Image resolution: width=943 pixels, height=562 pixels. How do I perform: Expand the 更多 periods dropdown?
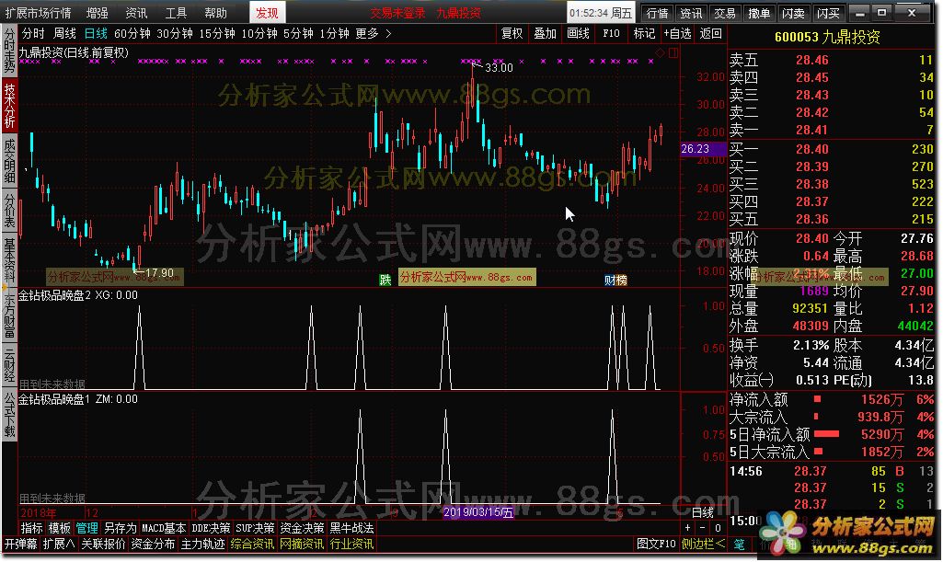(373, 34)
